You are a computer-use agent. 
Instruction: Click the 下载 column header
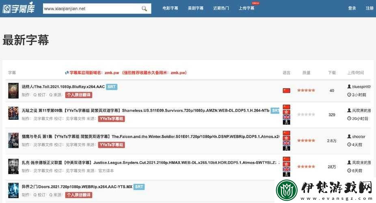pyautogui.click(x=332, y=73)
